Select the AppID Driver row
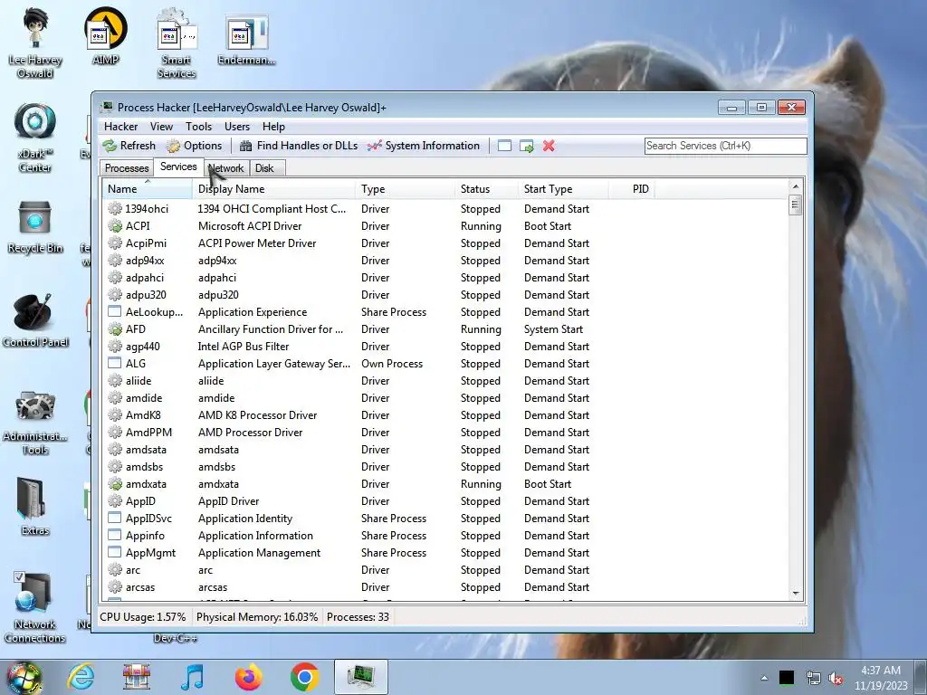This screenshot has height=695, width=927. [x=446, y=501]
